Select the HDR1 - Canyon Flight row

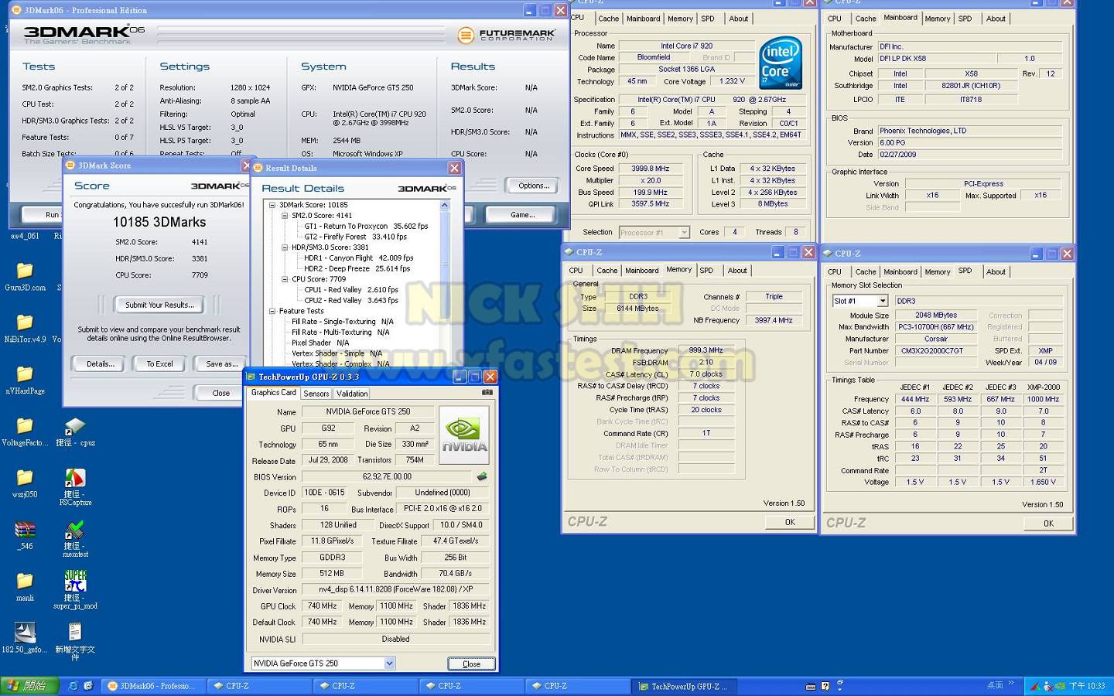358,258
